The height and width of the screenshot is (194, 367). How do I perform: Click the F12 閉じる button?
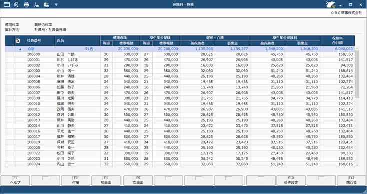352,180
